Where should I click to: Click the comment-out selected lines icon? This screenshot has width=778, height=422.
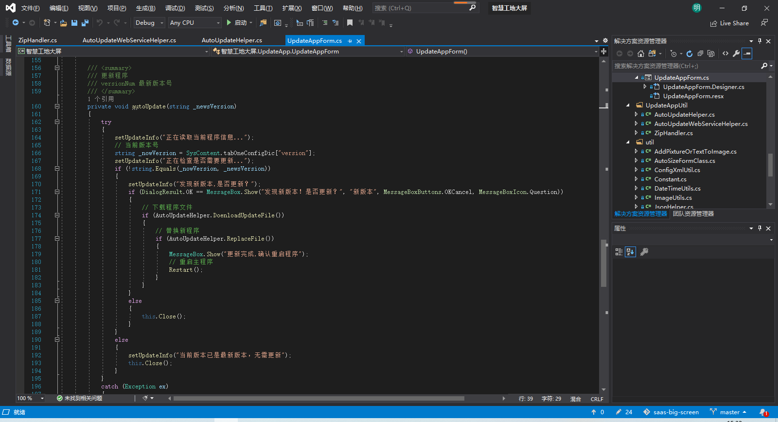click(325, 23)
